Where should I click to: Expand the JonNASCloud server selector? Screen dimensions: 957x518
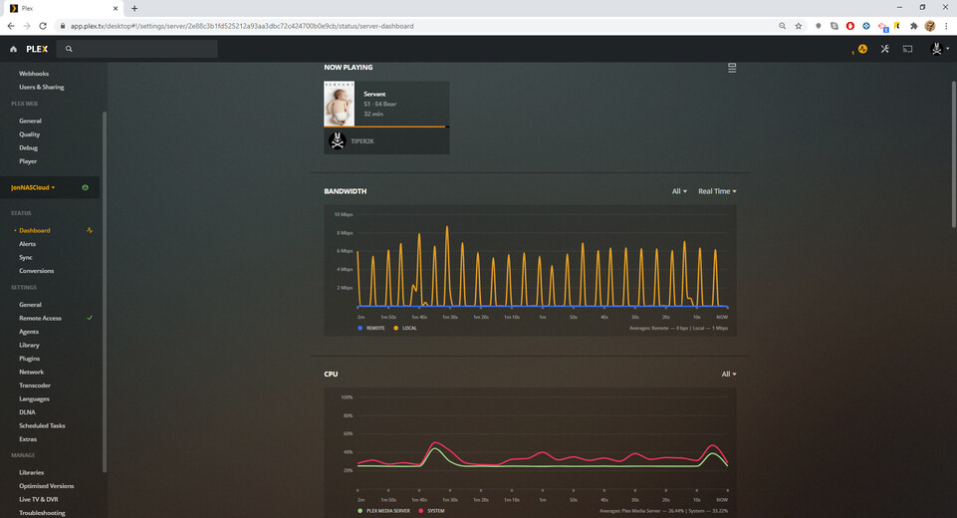click(33, 187)
